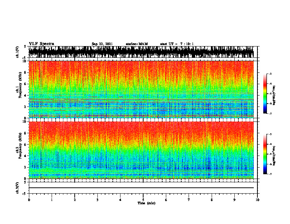Click the "start UT = 7 : 10: 1" text
This screenshot has height=224, width=290.
tap(177, 44)
